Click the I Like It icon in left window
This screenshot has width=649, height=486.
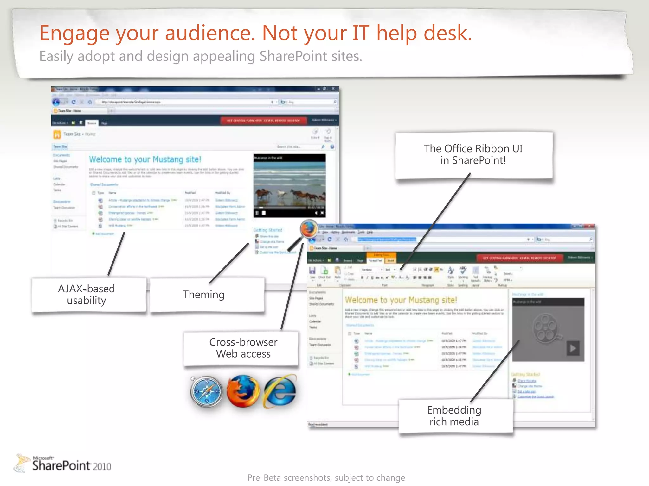[315, 132]
